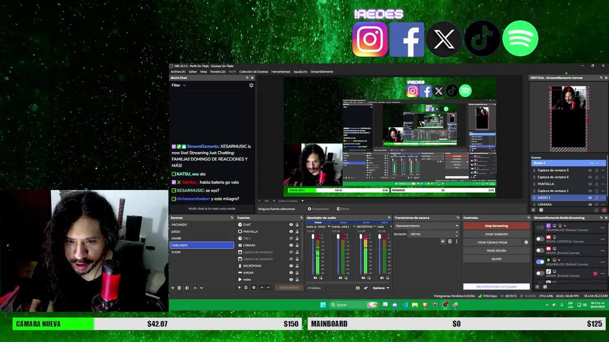Increase transition duration stepper
The image size is (609, 342).
pos(457,232)
